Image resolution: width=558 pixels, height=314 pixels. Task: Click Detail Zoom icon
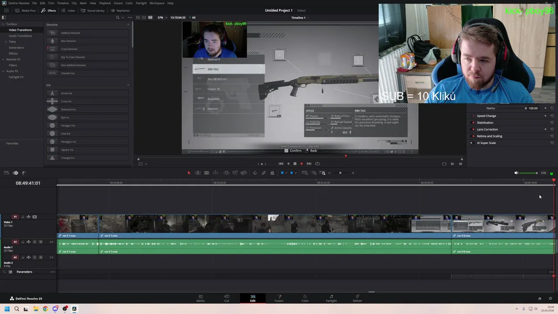[x=314, y=173]
